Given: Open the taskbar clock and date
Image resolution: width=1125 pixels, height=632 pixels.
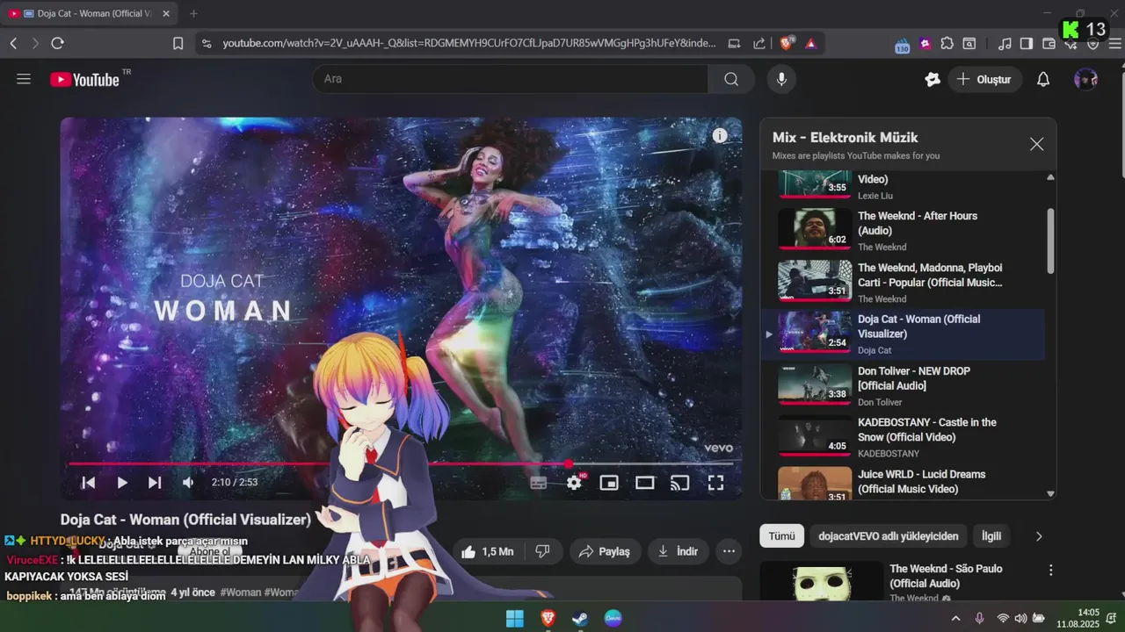Looking at the screenshot, I should pyautogui.click(x=1078, y=618).
